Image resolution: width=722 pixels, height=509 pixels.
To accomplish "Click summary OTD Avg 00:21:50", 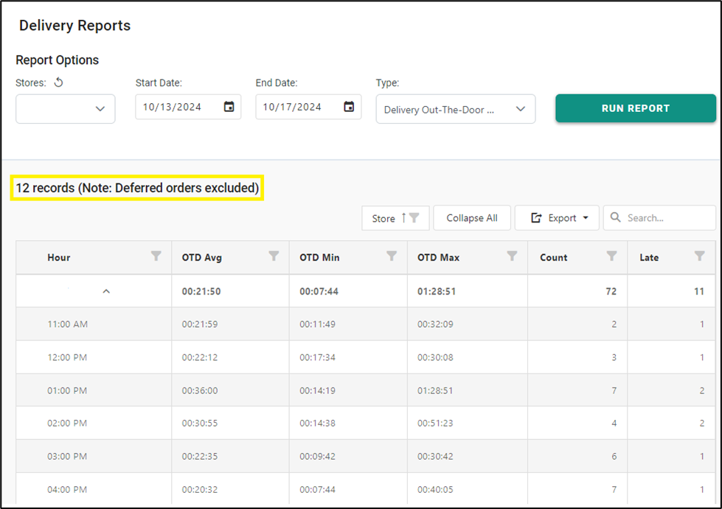I will [x=201, y=292].
